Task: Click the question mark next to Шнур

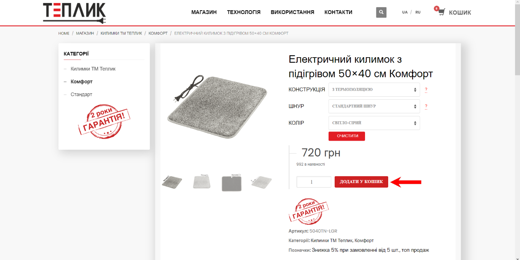Action: point(426,106)
